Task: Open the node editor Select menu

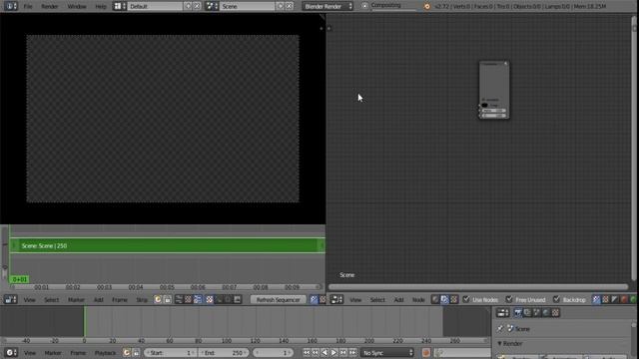Action: coord(377,300)
